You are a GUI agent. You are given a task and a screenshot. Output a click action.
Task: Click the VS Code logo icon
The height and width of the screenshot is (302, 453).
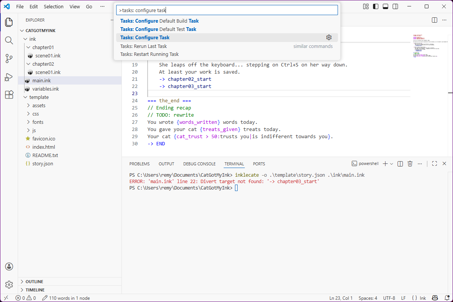7,6
